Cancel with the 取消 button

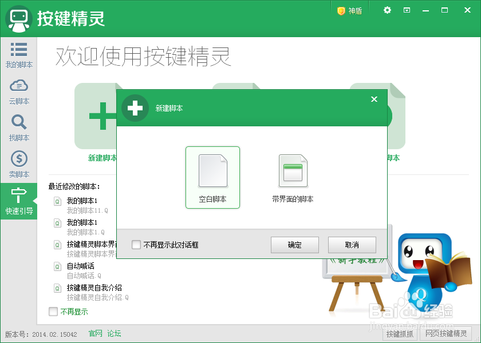coord(352,245)
